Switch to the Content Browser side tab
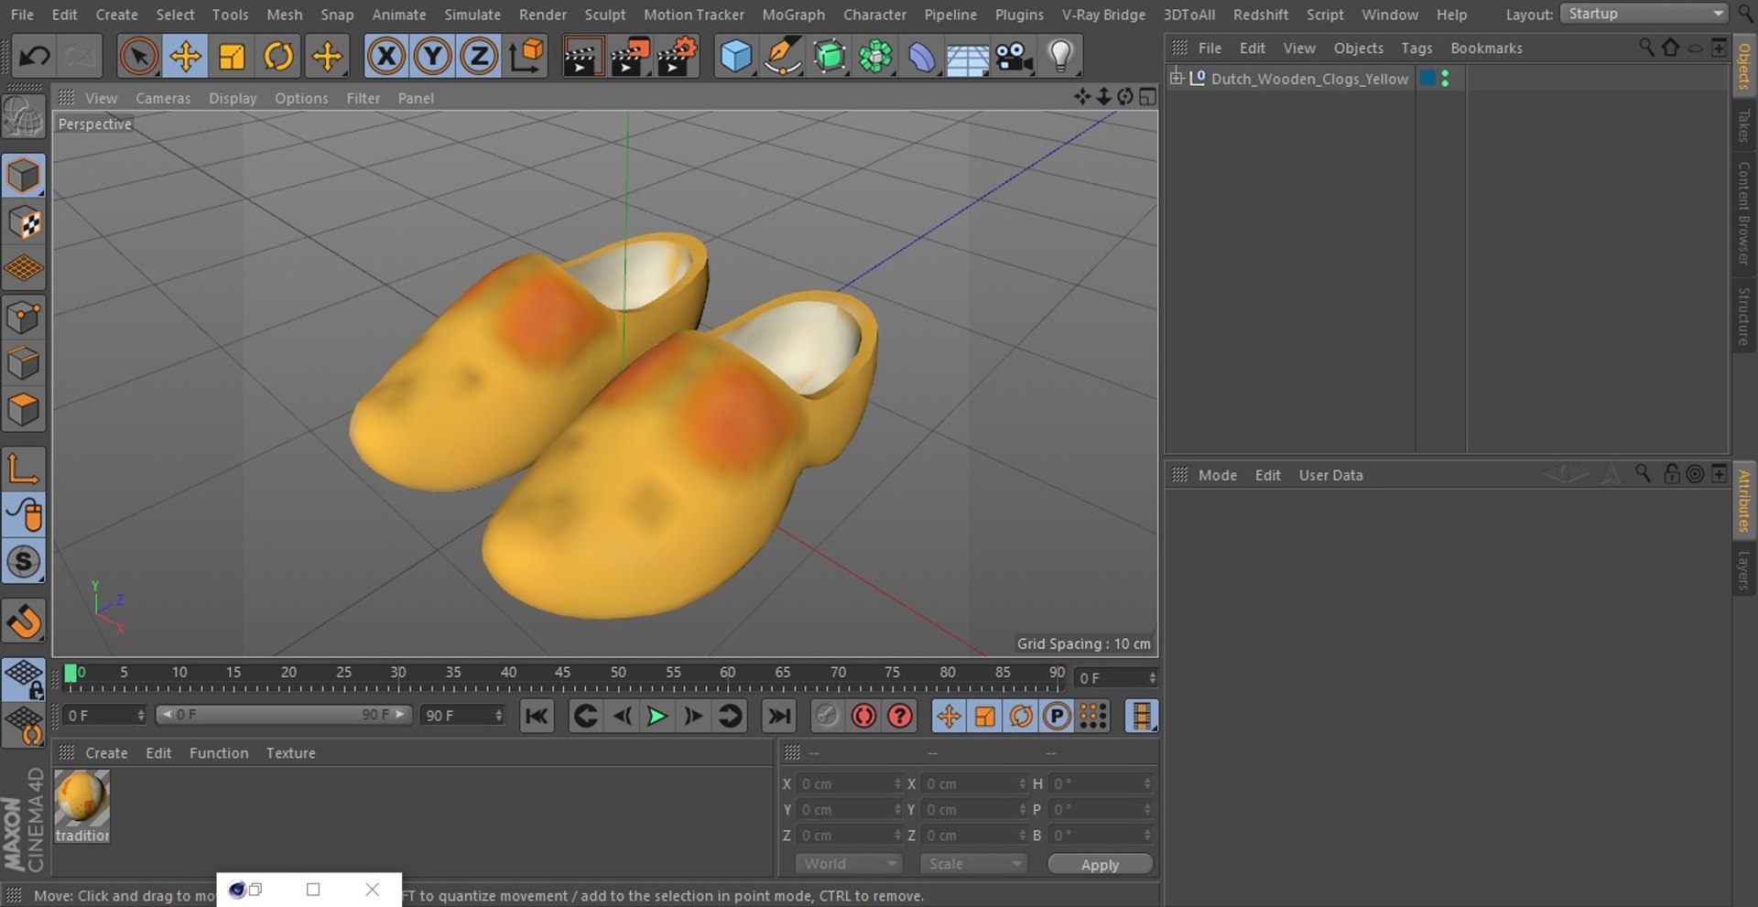Screen dimensions: 1758x907 point(1744,213)
